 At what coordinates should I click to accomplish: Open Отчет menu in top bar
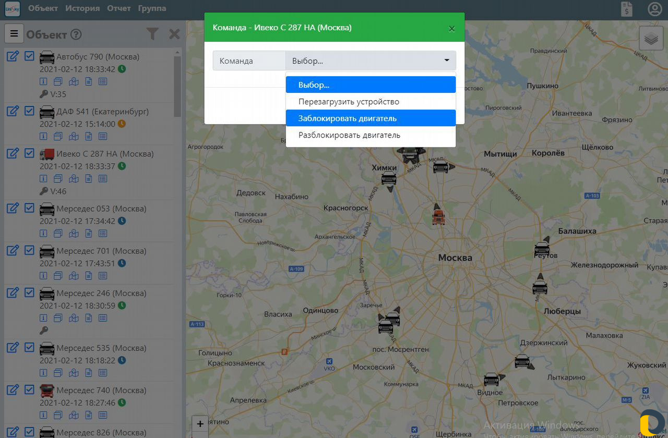[x=119, y=8]
